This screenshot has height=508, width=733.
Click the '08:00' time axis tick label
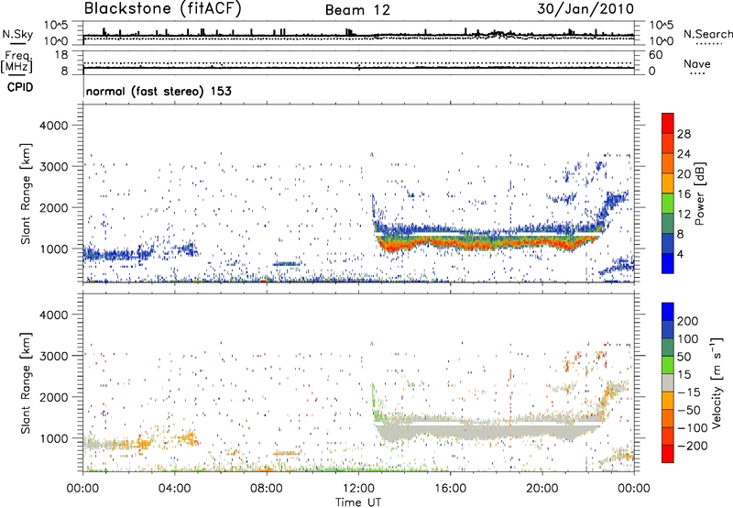(267, 489)
